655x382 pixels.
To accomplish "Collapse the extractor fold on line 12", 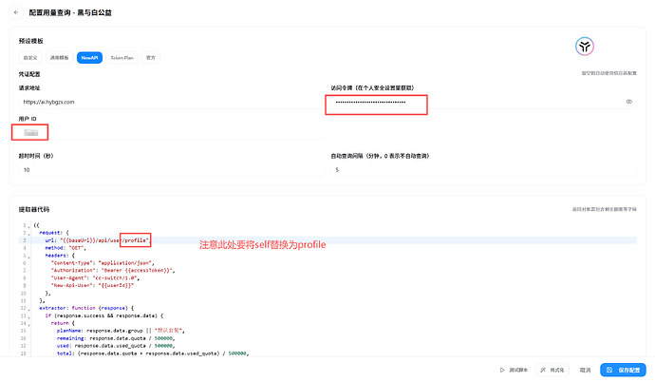I will [29, 309].
